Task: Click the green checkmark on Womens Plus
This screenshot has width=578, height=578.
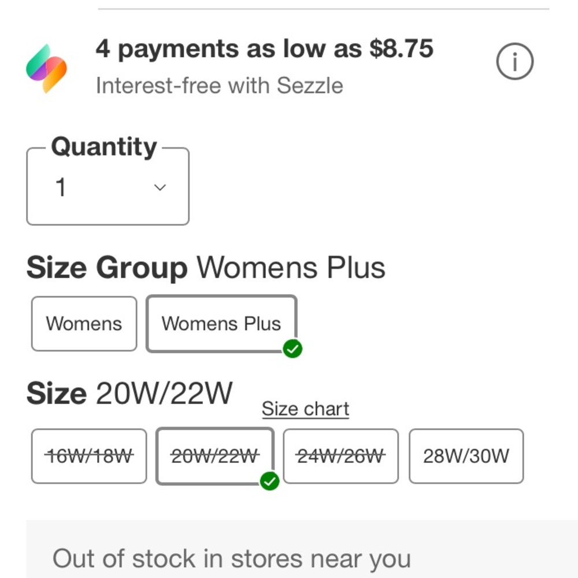Action: coord(292,349)
